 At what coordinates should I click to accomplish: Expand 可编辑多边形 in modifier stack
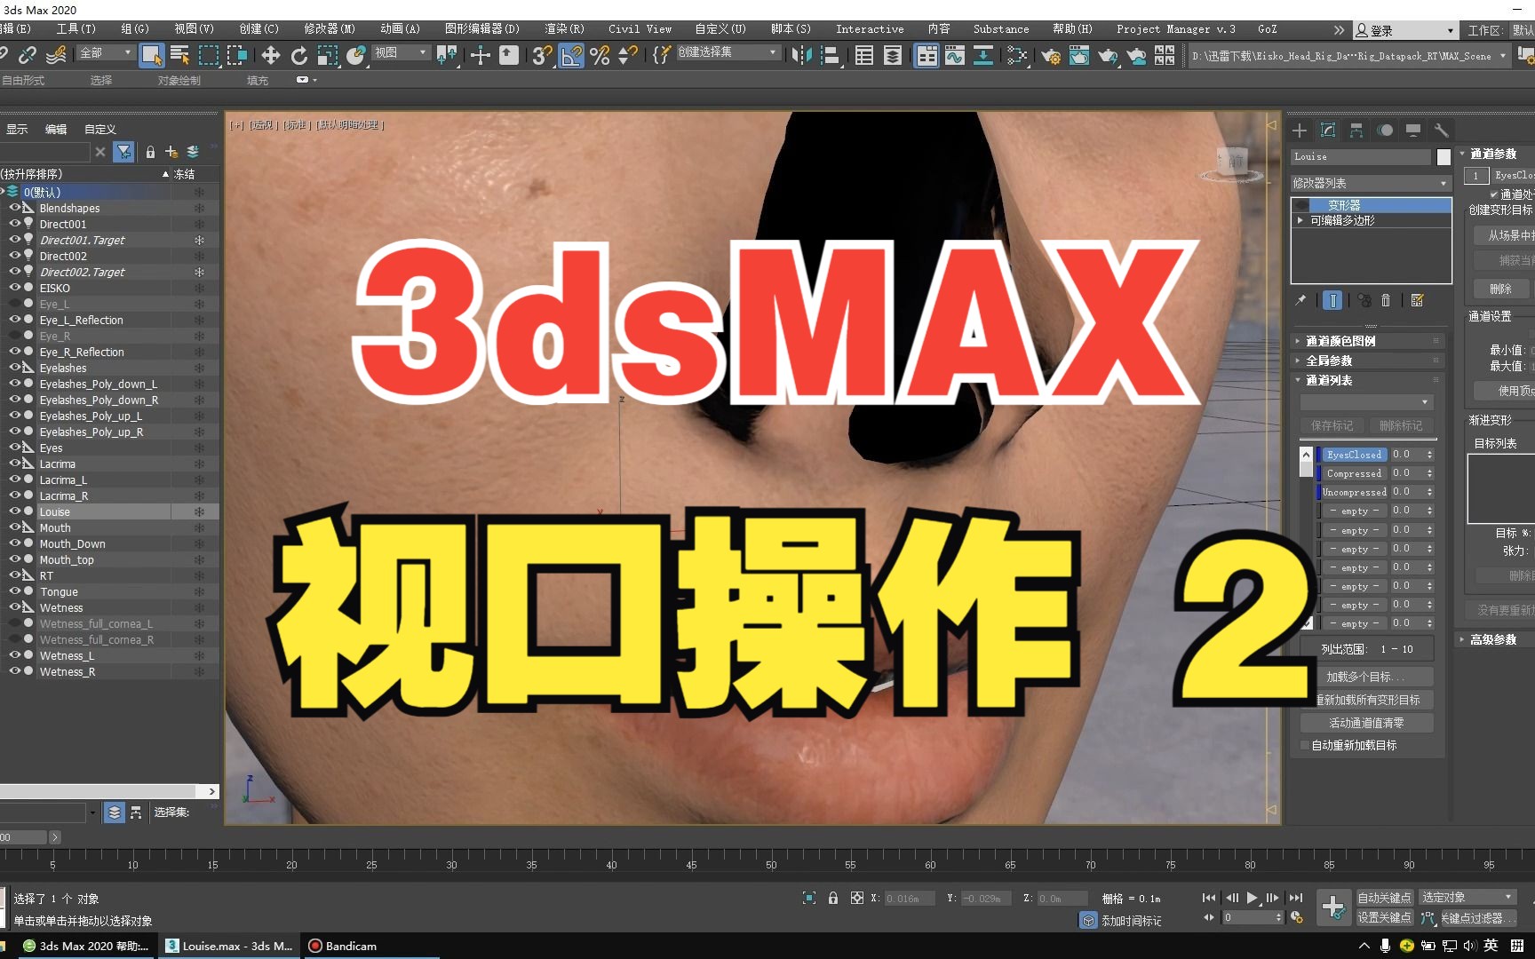tap(1300, 220)
